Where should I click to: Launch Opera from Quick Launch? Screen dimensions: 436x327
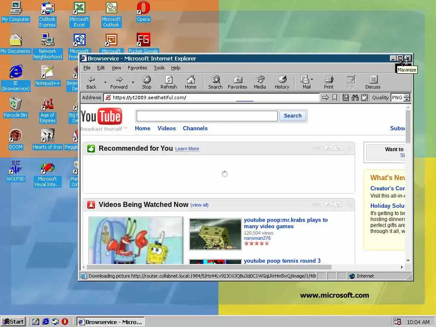point(65,322)
